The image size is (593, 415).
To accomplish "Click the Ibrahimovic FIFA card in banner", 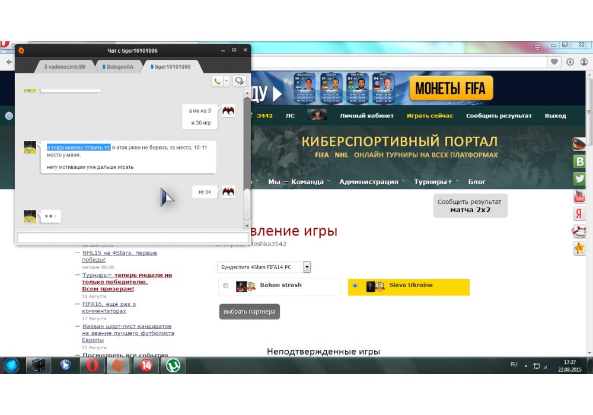I will [x=305, y=88].
